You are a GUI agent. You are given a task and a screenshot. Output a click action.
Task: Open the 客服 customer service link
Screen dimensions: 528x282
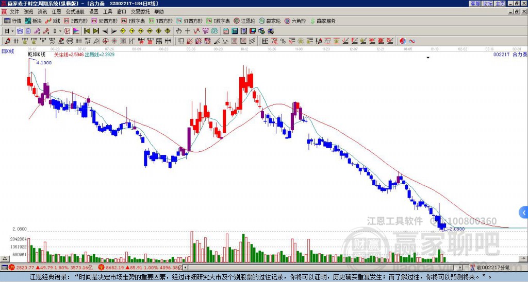point(475,4)
